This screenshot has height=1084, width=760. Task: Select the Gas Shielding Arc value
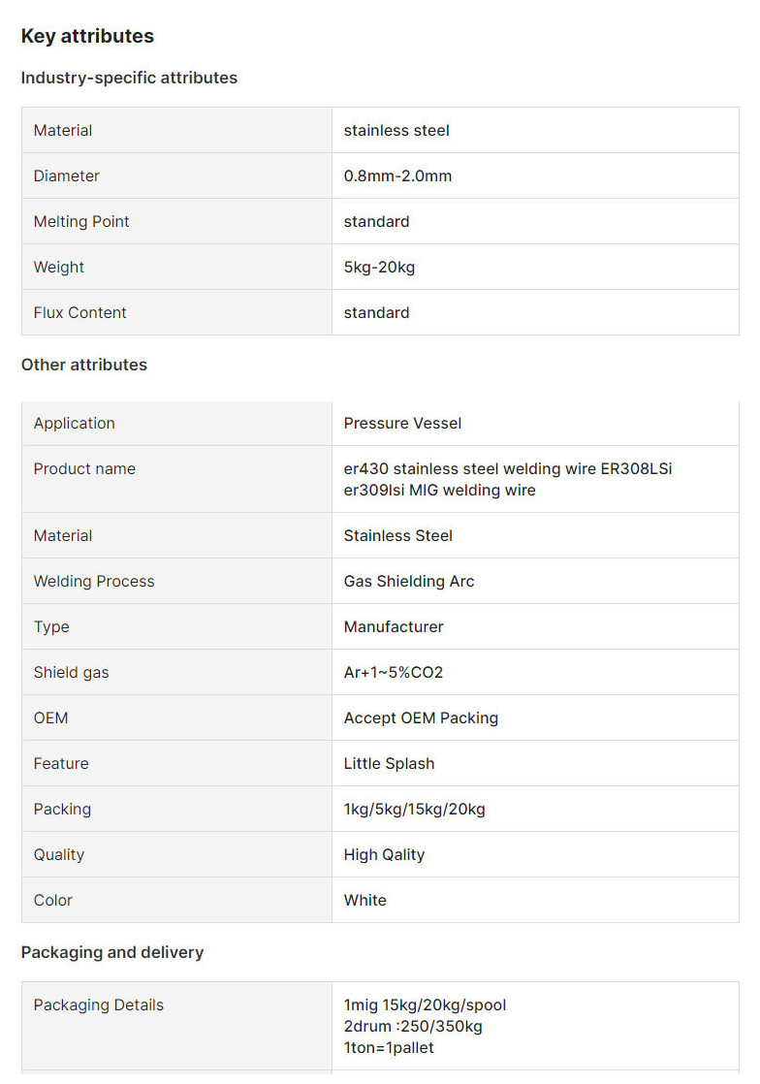pyautogui.click(x=409, y=581)
